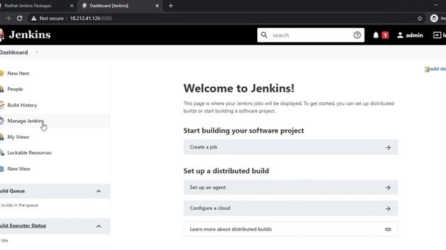Bookmark this page with star icon
Viewport: 446px width, 250px height.
(x=420, y=19)
